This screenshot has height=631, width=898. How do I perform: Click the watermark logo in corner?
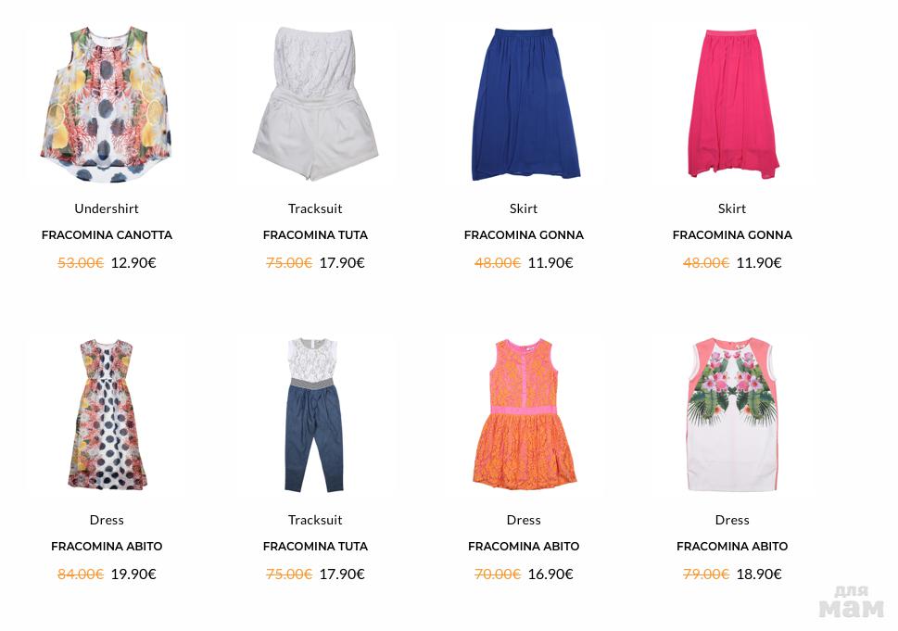click(x=852, y=601)
